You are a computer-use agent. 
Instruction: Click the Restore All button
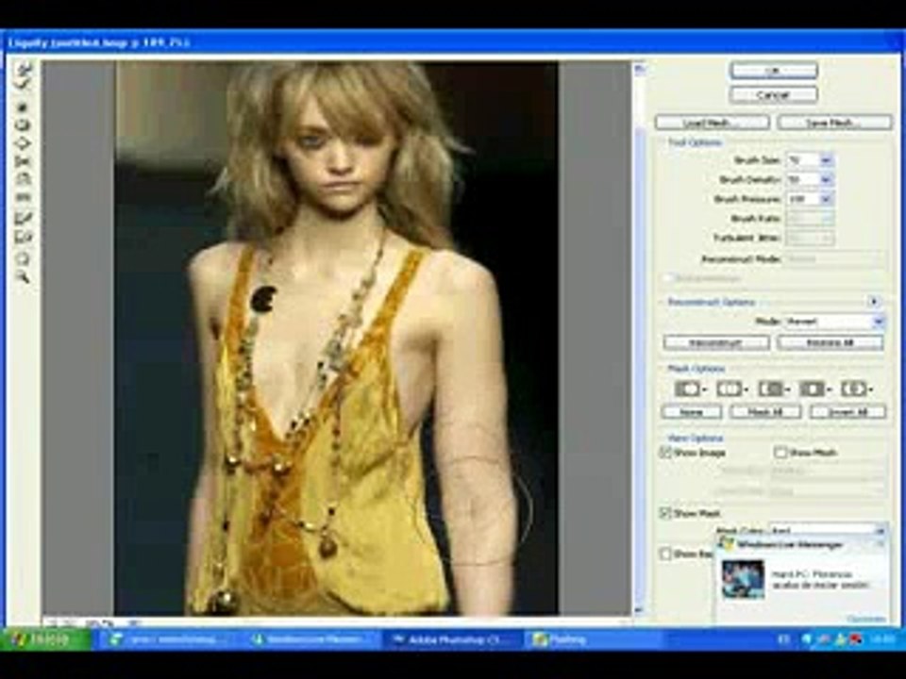tap(830, 343)
